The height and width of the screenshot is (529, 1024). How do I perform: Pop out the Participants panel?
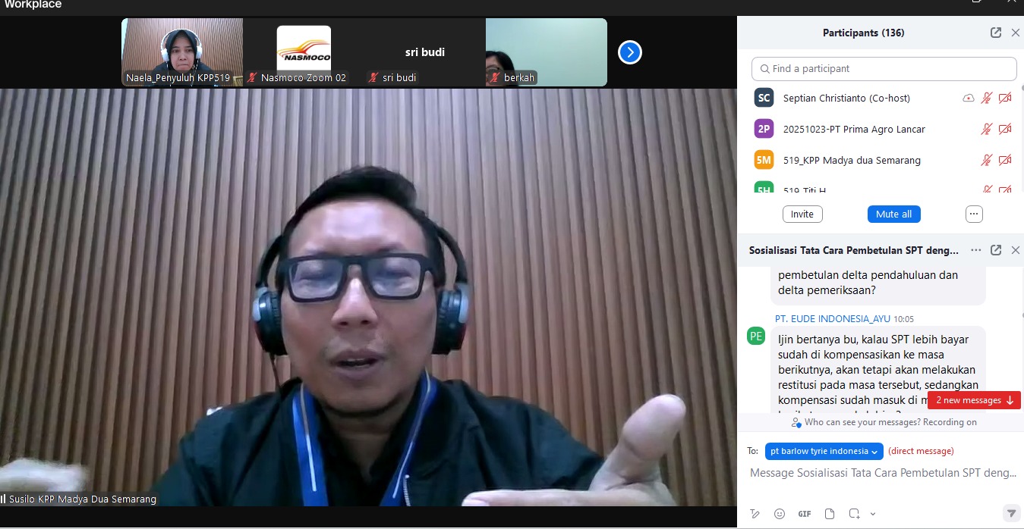pyautogui.click(x=996, y=33)
